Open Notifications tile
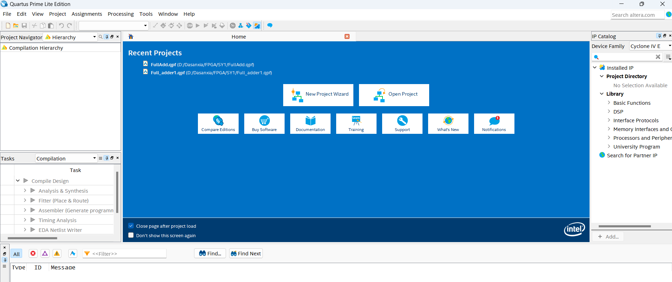The image size is (672, 282). pyautogui.click(x=494, y=124)
